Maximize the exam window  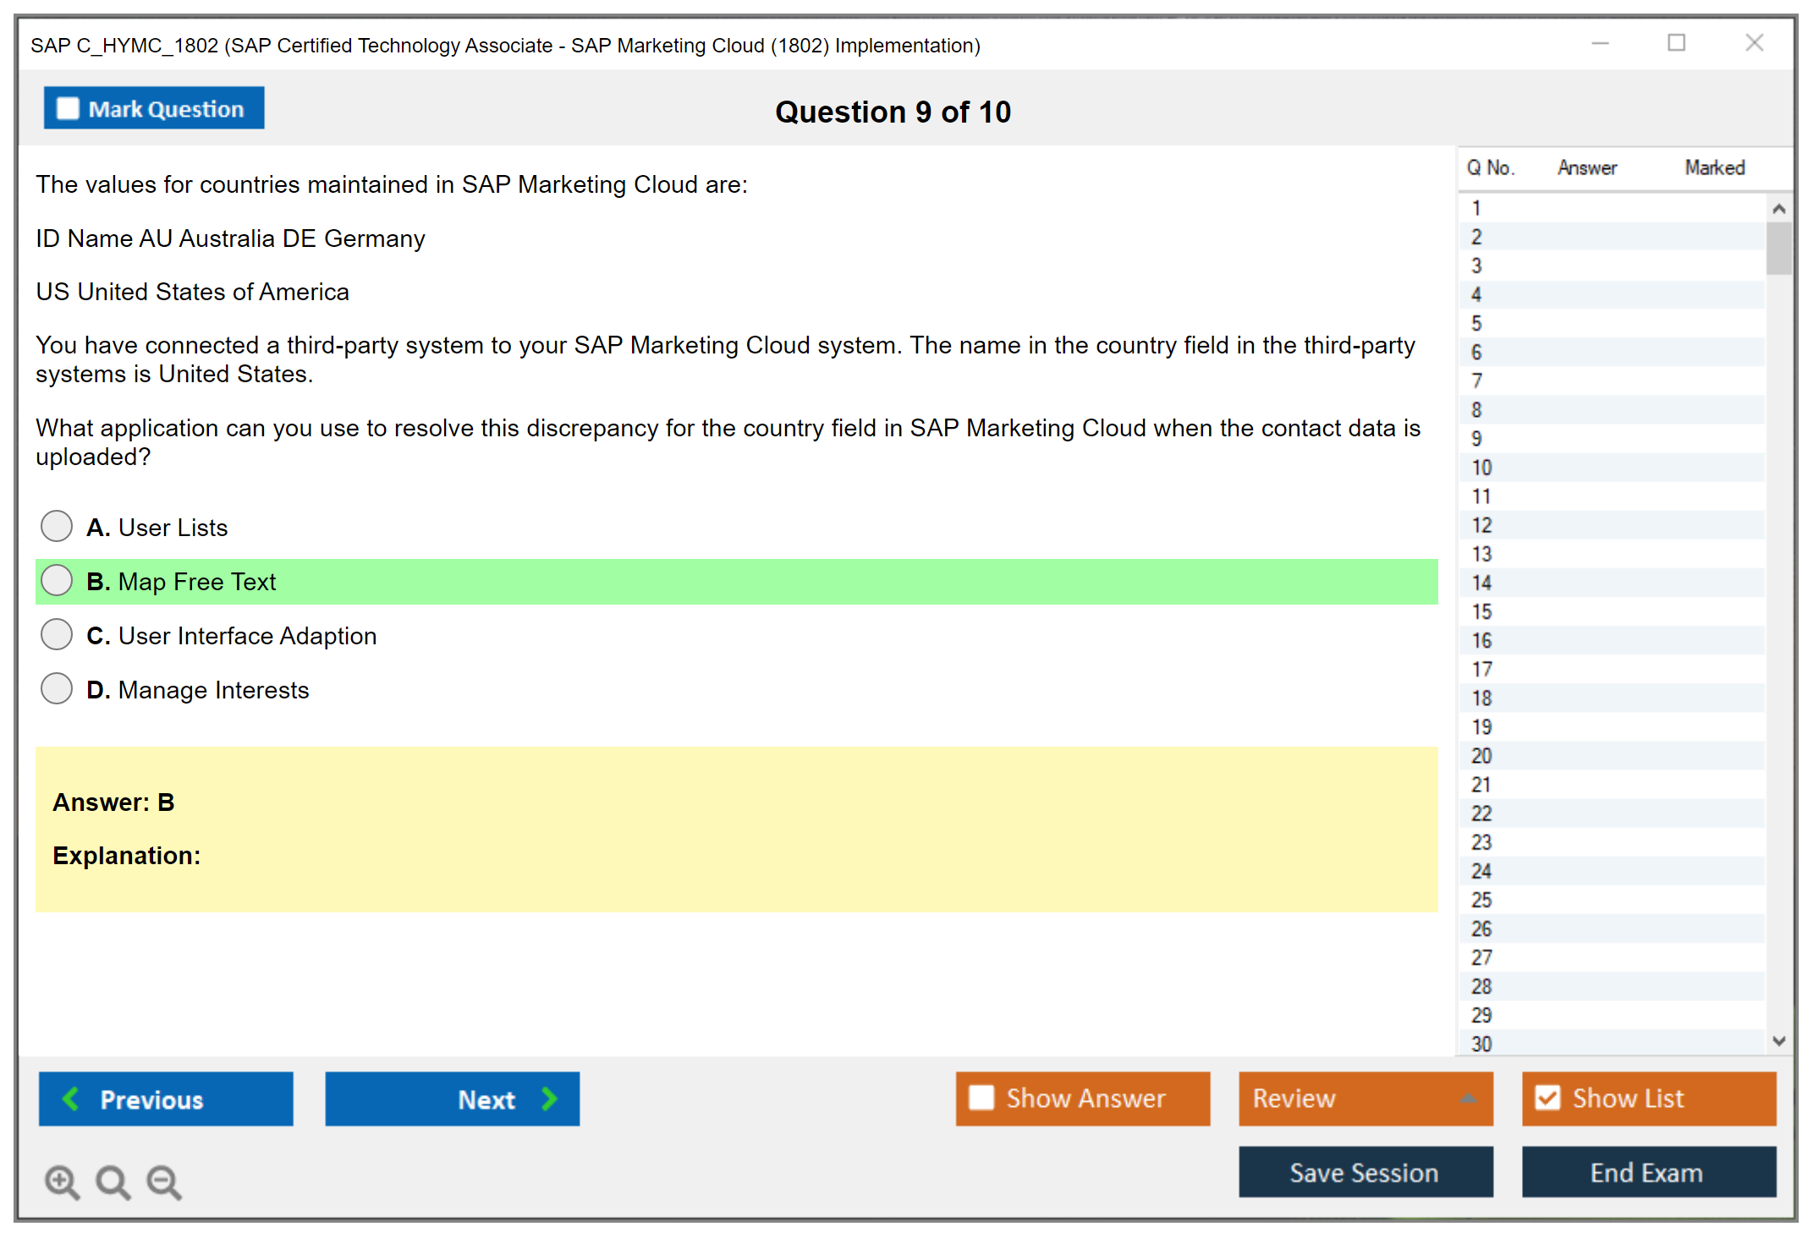point(1676,43)
